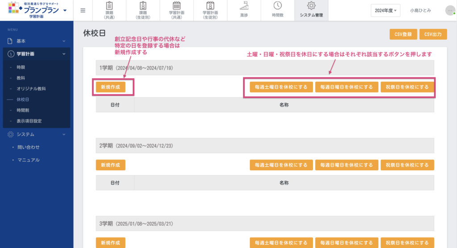Click 新規作成 under 1学期

tap(111, 87)
